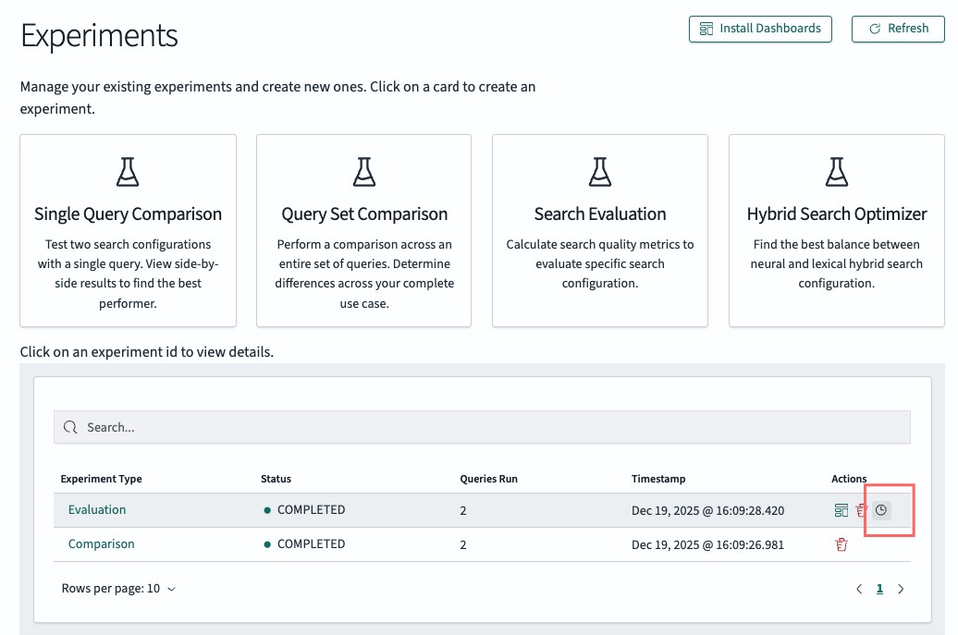
Task: Open the Comparison experiment details
Action: coord(102,544)
